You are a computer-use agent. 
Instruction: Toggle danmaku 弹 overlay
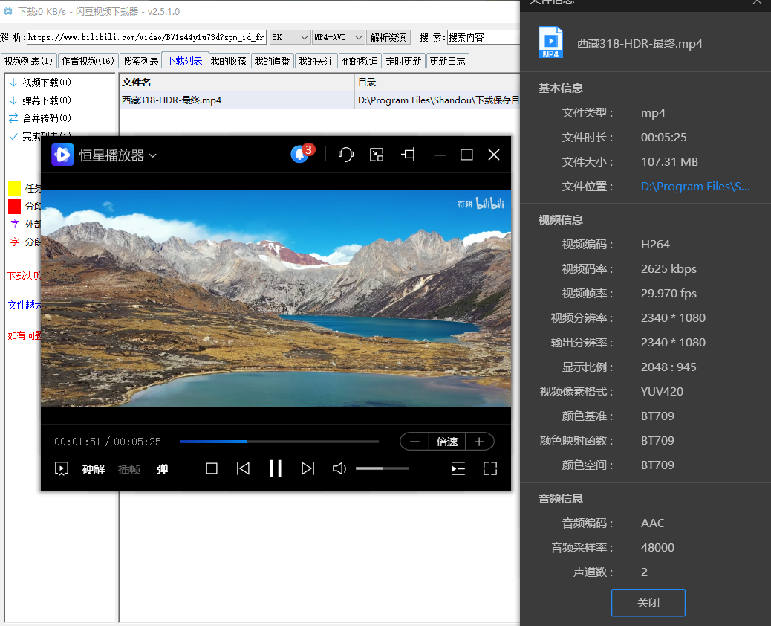(162, 469)
